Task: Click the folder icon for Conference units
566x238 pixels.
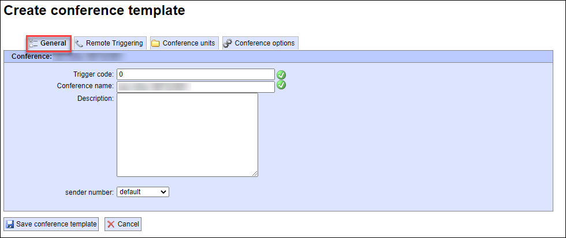Action: tap(155, 44)
